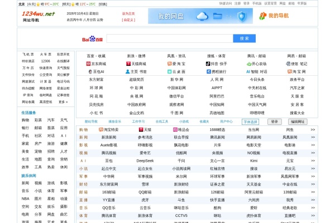Click the 我的网盘 cloud drive banner
This screenshot has width=335, height=223.
[200, 16]
